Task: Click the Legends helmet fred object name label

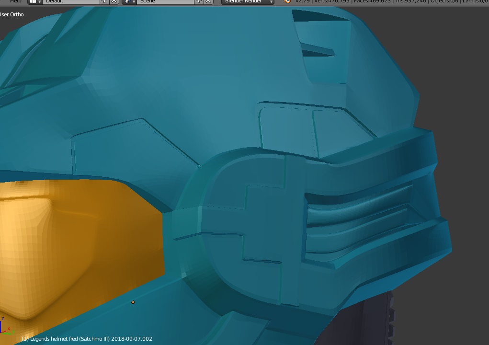Action: coord(87,339)
